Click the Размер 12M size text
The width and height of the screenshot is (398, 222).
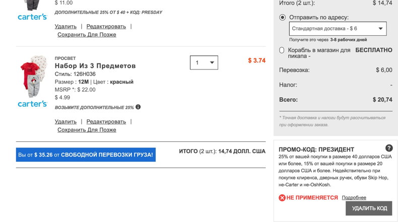72,82
